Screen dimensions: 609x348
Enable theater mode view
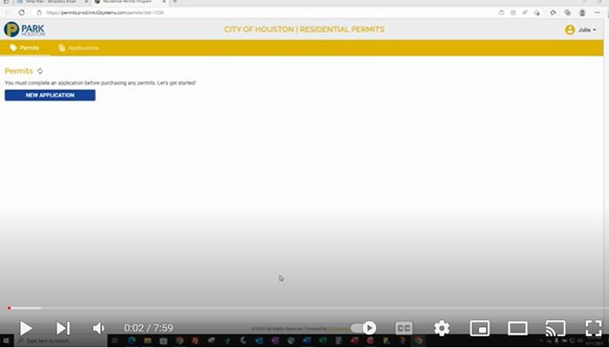tap(518, 328)
